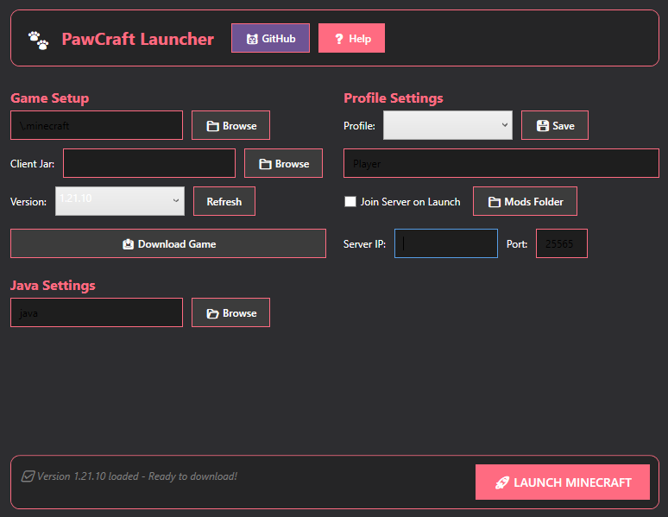Launch Minecraft with the pink button
Viewport: 668px width, 517px height.
pos(563,482)
